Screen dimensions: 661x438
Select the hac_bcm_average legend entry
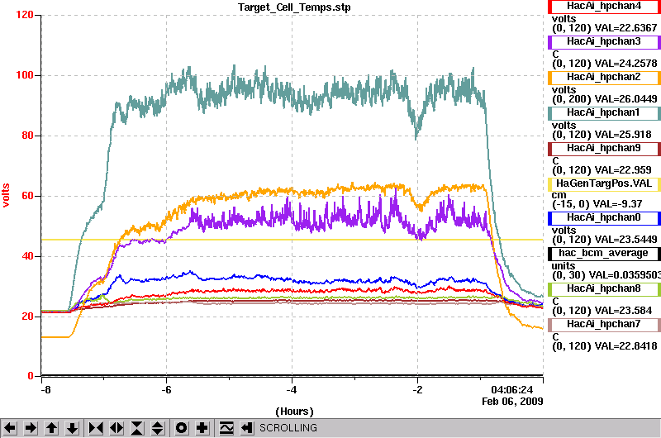coord(604,254)
